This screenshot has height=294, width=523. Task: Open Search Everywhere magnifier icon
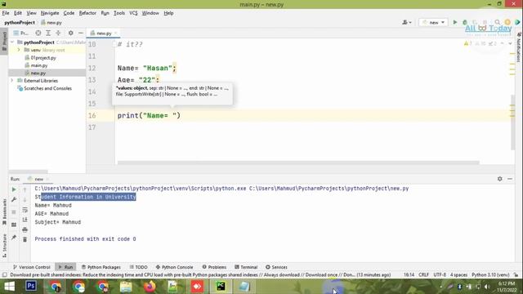click(x=498, y=22)
